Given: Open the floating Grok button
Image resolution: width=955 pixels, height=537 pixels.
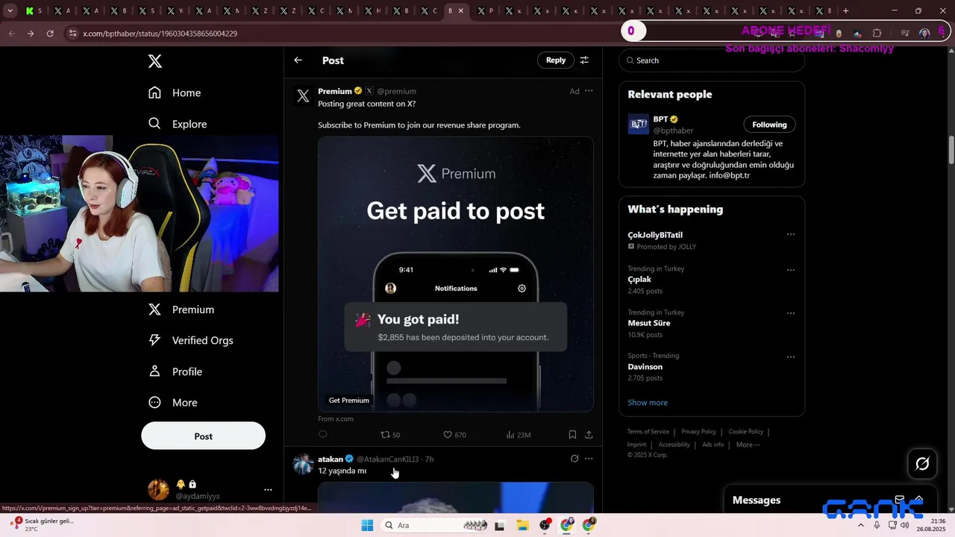Looking at the screenshot, I should pyautogui.click(x=922, y=464).
